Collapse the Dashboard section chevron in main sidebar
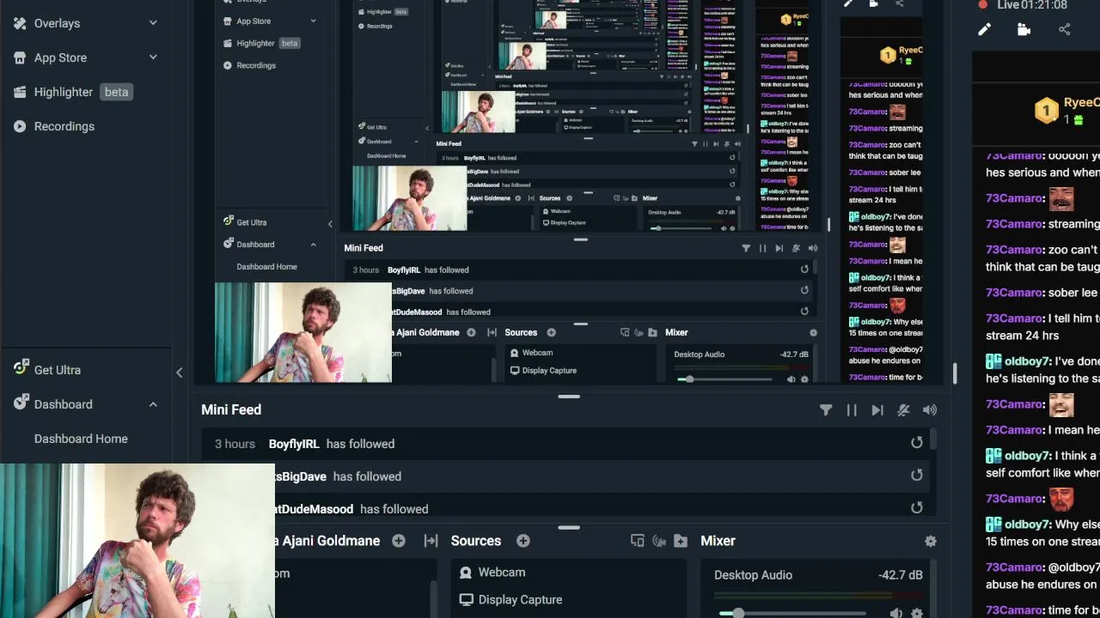The image size is (1100, 618). (x=153, y=404)
